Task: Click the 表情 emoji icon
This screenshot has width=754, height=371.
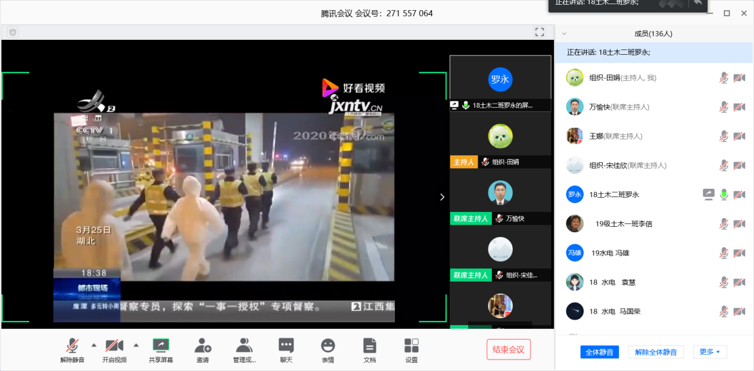Action: click(328, 346)
